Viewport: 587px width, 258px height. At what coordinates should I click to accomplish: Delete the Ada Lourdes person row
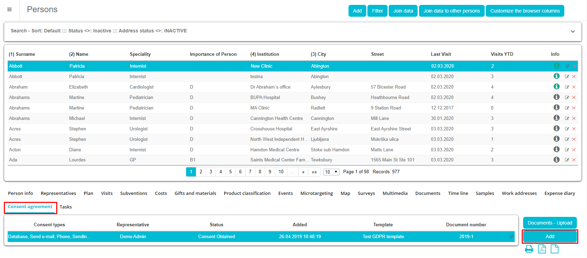pos(574,160)
